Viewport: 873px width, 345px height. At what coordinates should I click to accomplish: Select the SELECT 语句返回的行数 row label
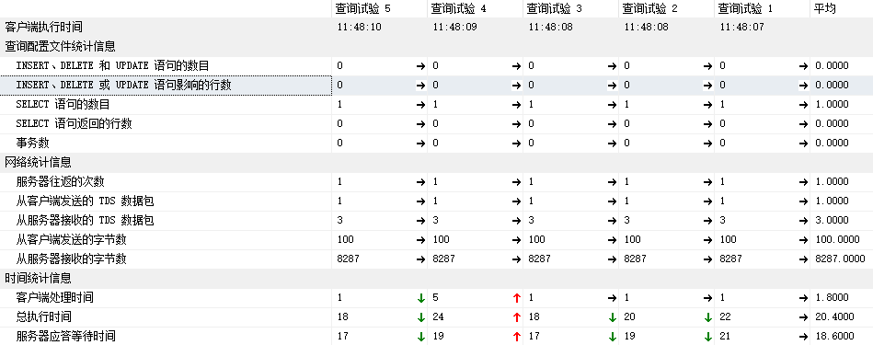point(74,123)
